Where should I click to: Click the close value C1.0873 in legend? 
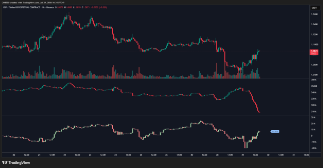(86, 8)
